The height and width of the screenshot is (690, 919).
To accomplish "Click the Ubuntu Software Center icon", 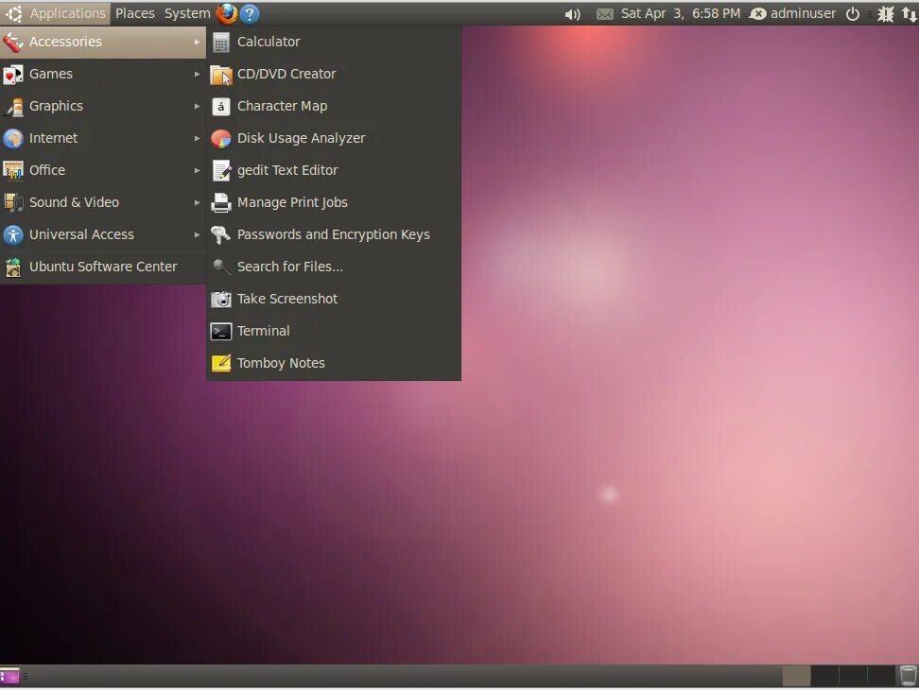I will click(13, 267).
